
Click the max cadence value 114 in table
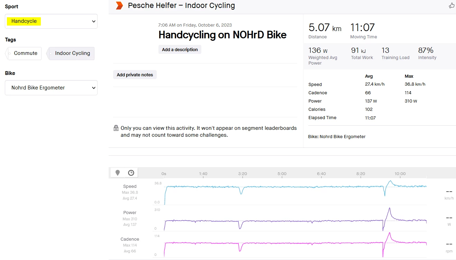(x=408, y=93)
